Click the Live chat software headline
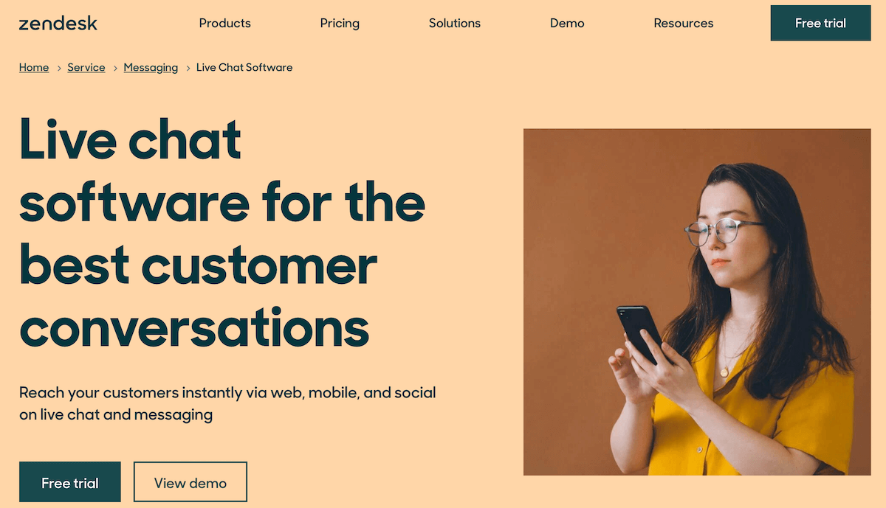 pyautogui.click(x=221, y=232)
